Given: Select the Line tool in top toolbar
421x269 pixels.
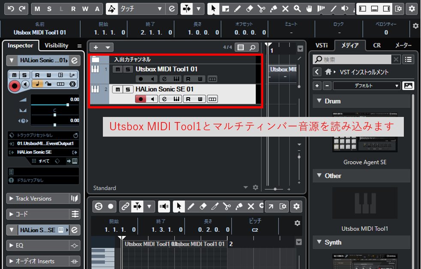Looking at the screenshot, I should (x=333, y=9).
